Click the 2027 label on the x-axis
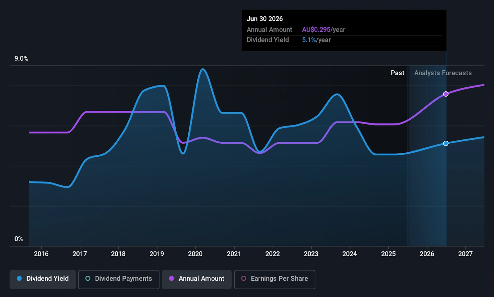This screenshot has width=494, height=297. coord(465,254)
